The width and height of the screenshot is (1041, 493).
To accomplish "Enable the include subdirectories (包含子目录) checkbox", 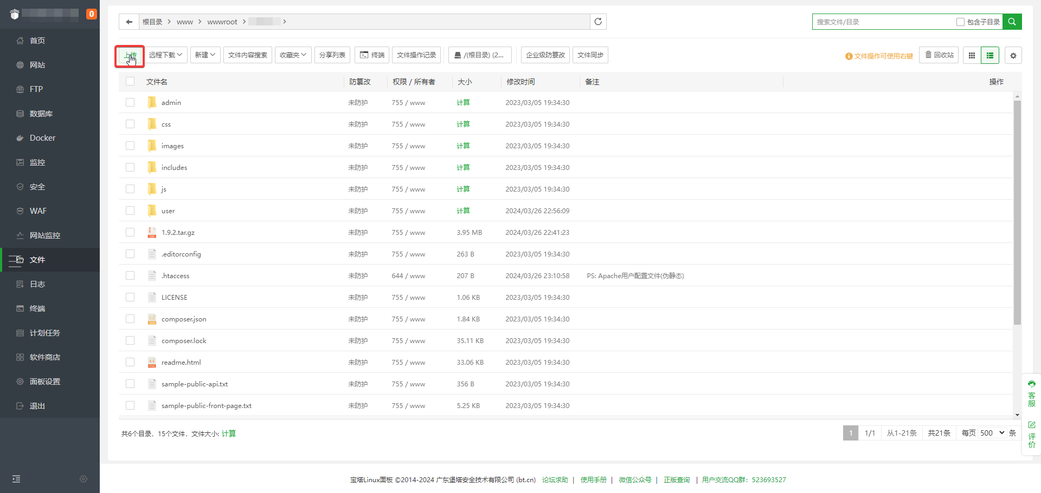I will point(960,22).
